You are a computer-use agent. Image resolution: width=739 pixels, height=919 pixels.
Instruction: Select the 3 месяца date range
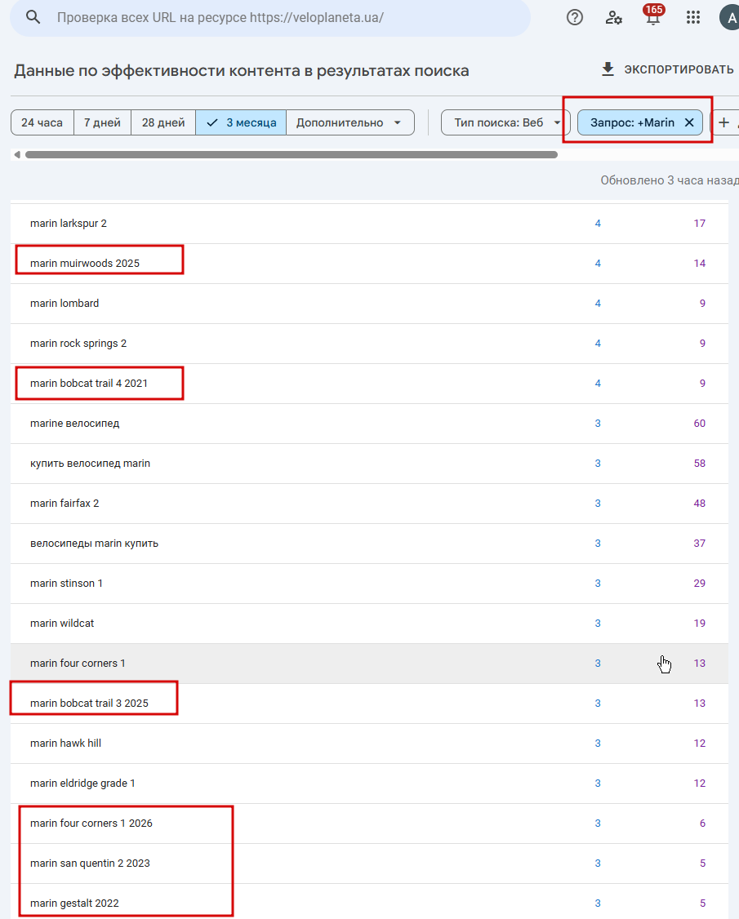click(x=242, y=122)
